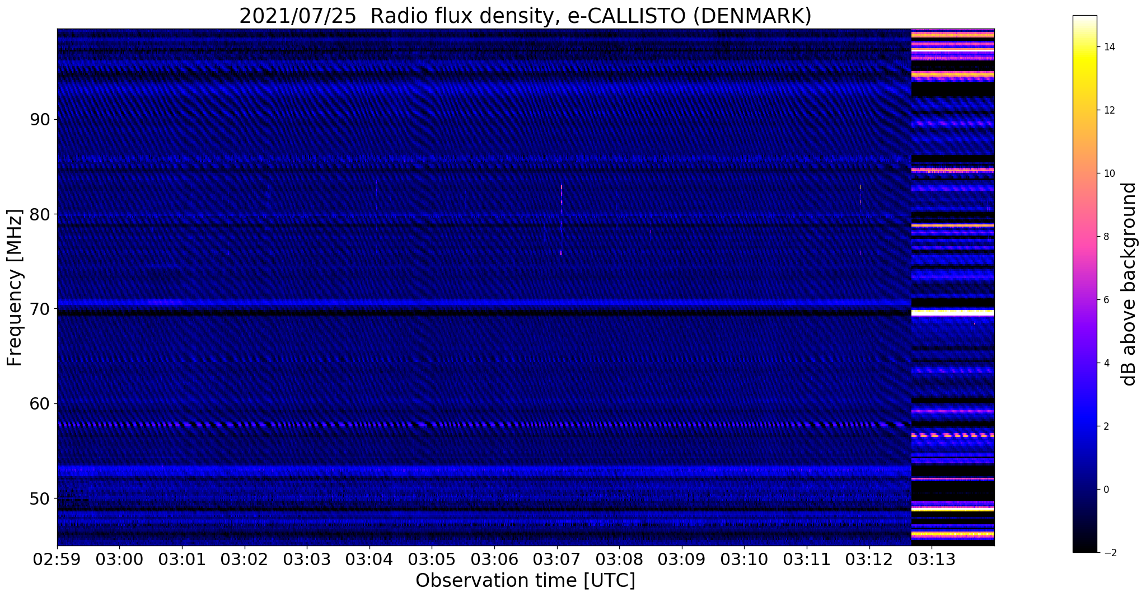Image resolution: width=1146 pixels, height=597 pixels.
Task: Click the 03:07 time tick label
Action: [556, 559]
